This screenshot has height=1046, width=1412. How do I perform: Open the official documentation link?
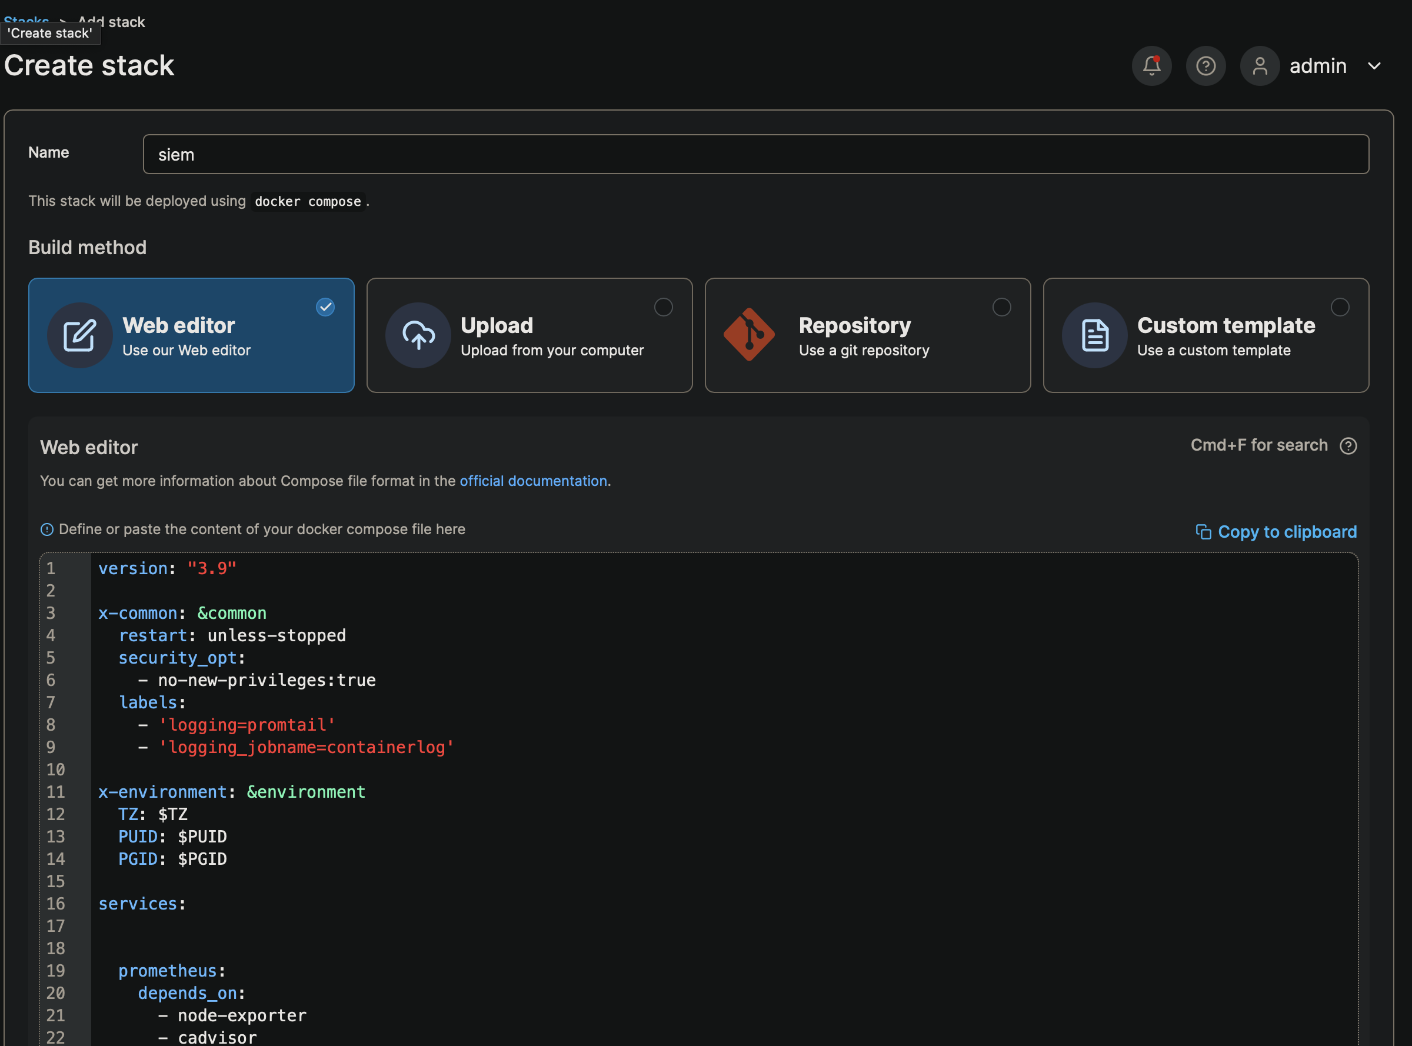533,481
